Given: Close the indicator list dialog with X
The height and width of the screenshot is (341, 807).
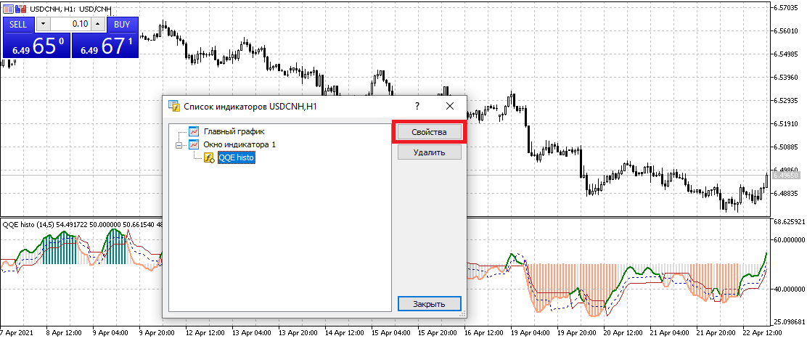Looking at the screenshot, I should point(450,106).
